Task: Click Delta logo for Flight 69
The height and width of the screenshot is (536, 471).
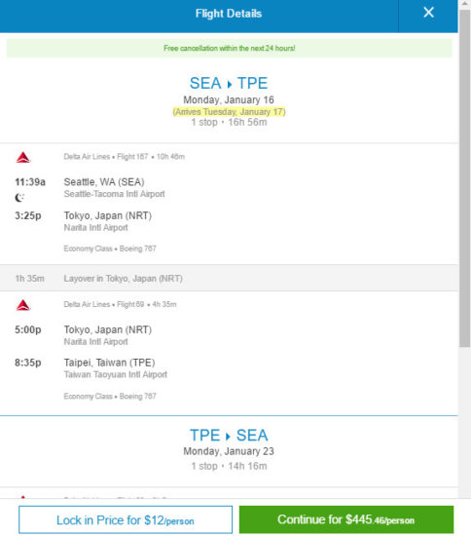Action: coord(23,305)
